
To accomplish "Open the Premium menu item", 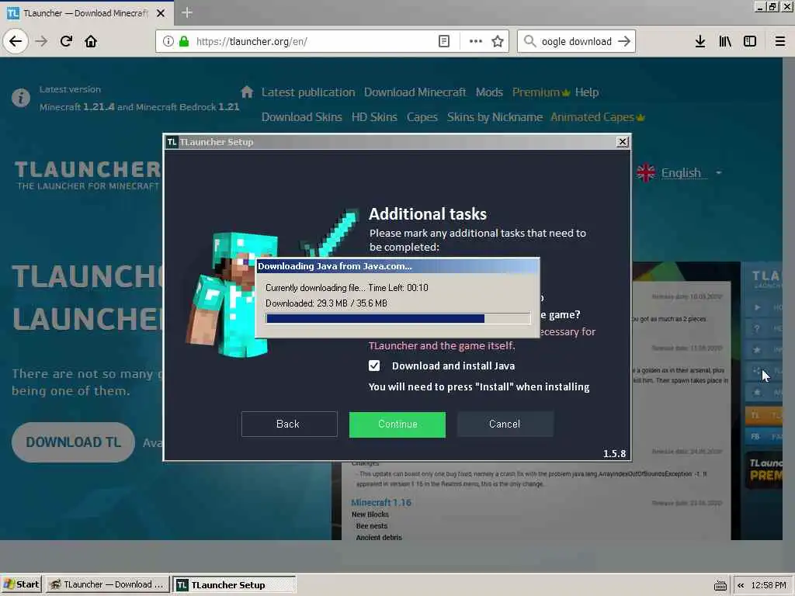I will pos(541,92).
